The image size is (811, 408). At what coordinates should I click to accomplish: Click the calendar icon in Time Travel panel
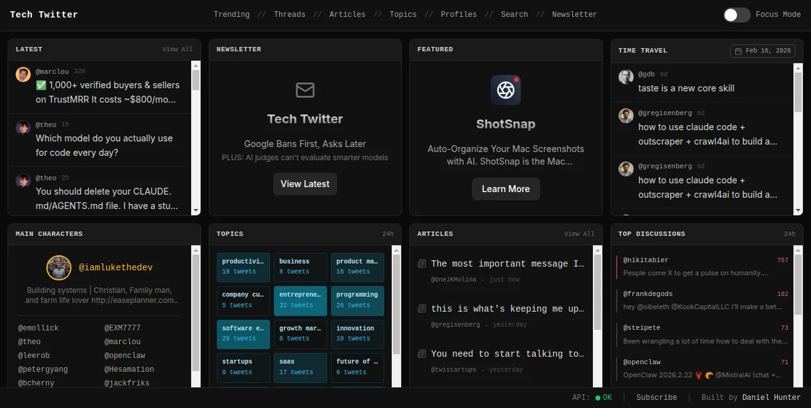[739, 51]
